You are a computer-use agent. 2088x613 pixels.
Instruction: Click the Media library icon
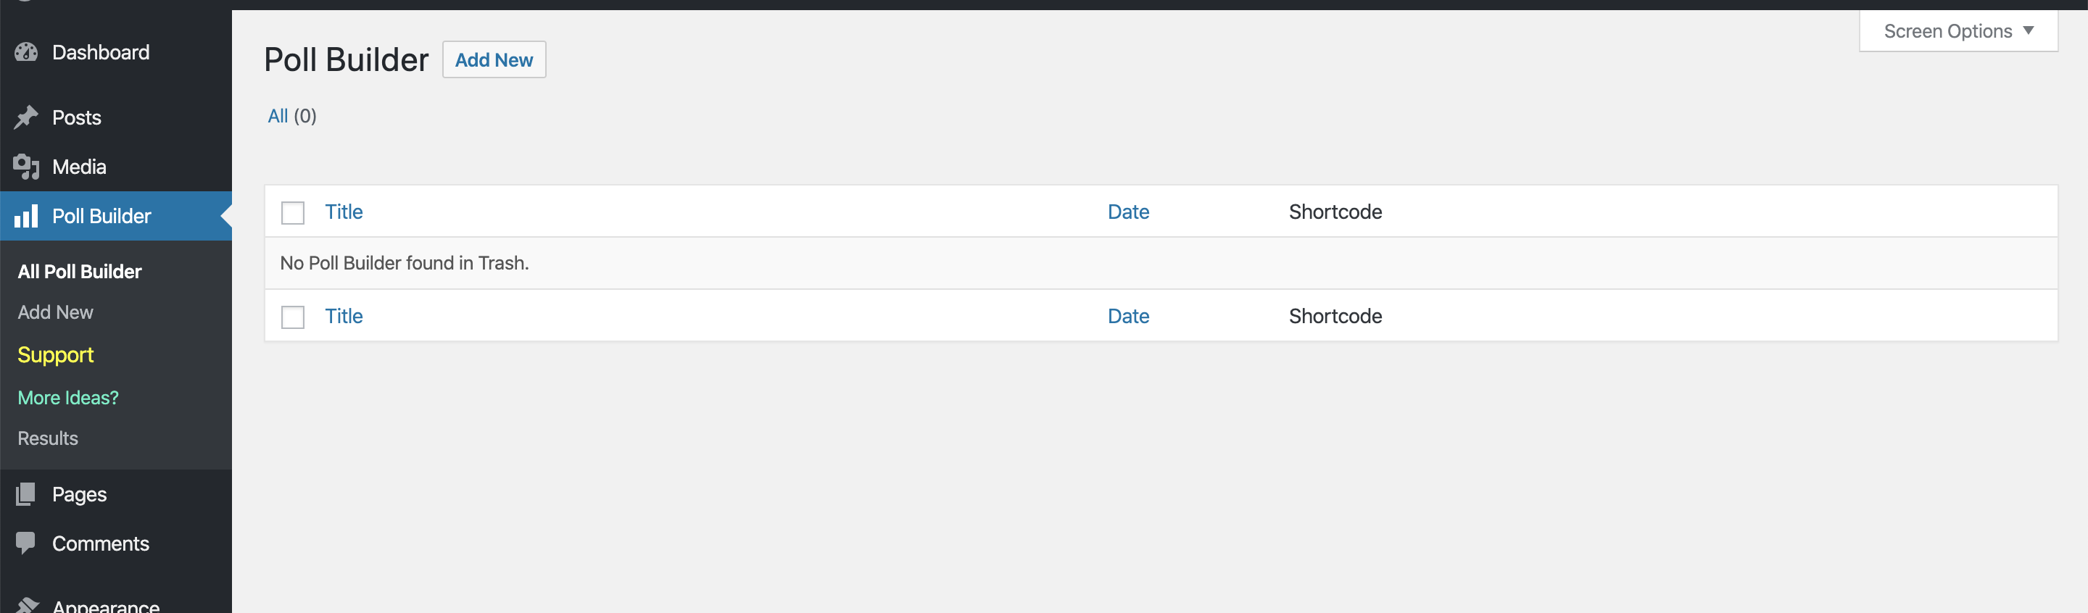[x=26, y=167]
